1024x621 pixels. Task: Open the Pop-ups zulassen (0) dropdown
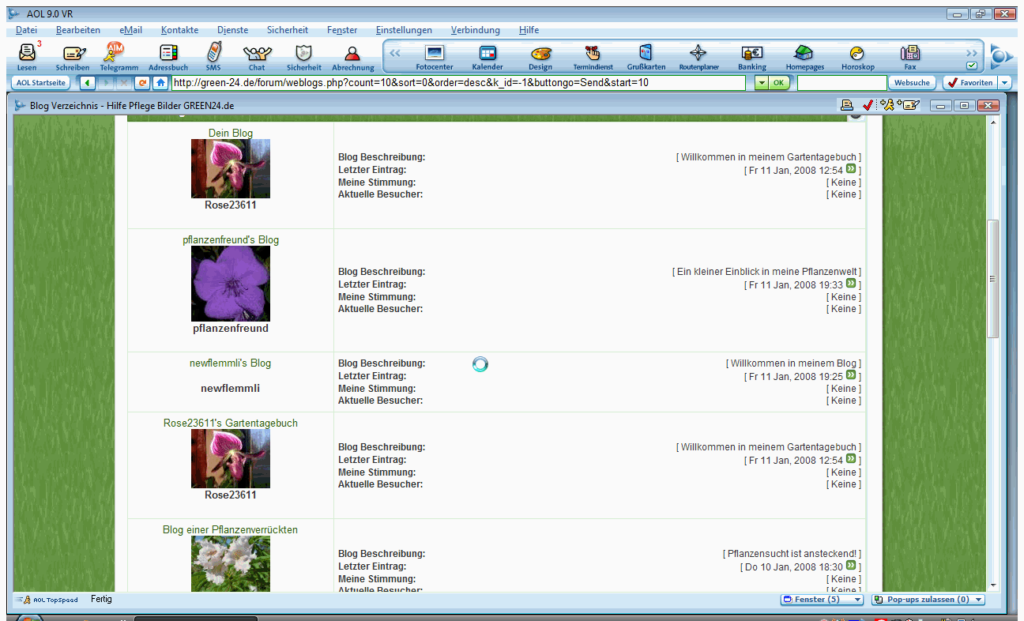928,600
